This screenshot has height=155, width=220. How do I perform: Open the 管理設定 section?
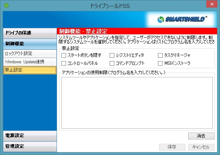click(30, 146)
